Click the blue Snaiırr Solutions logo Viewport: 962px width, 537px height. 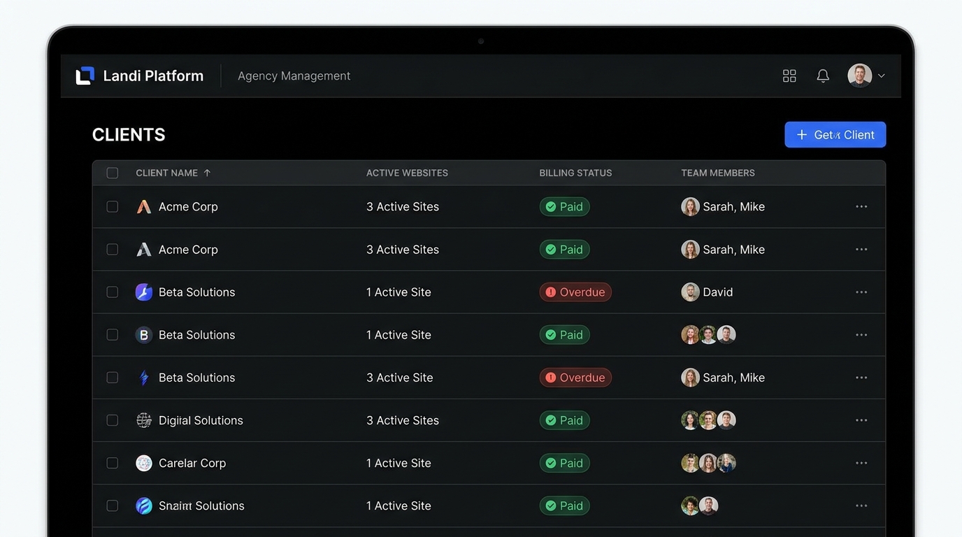pyautogui.click(x=144, y=506)
